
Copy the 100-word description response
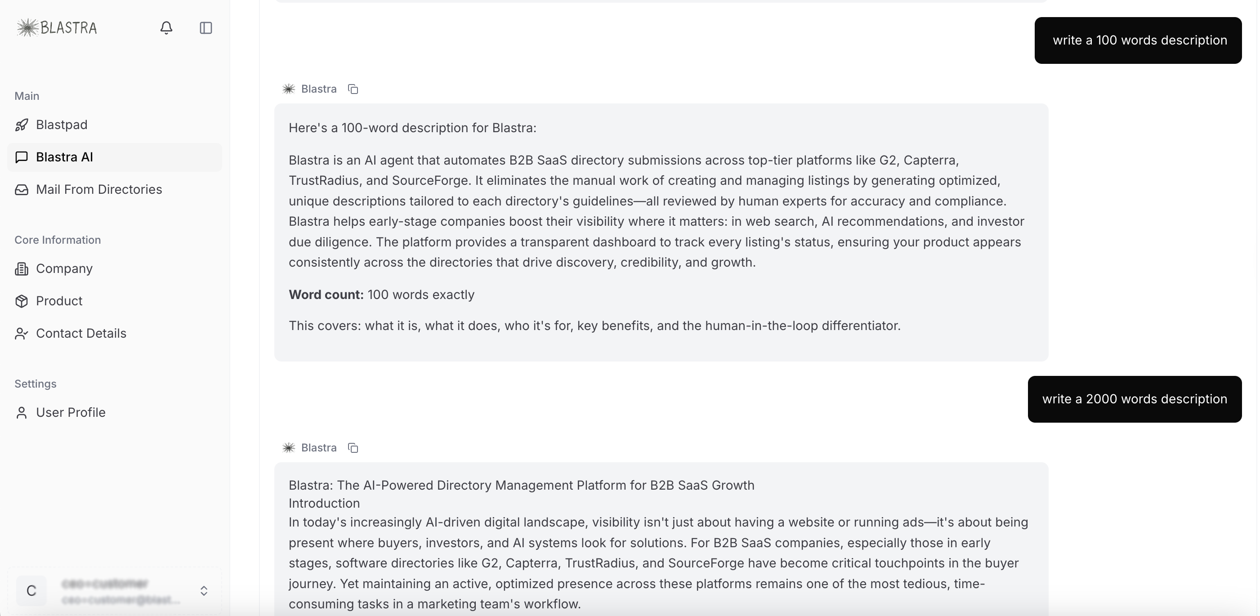click(353, 89)
